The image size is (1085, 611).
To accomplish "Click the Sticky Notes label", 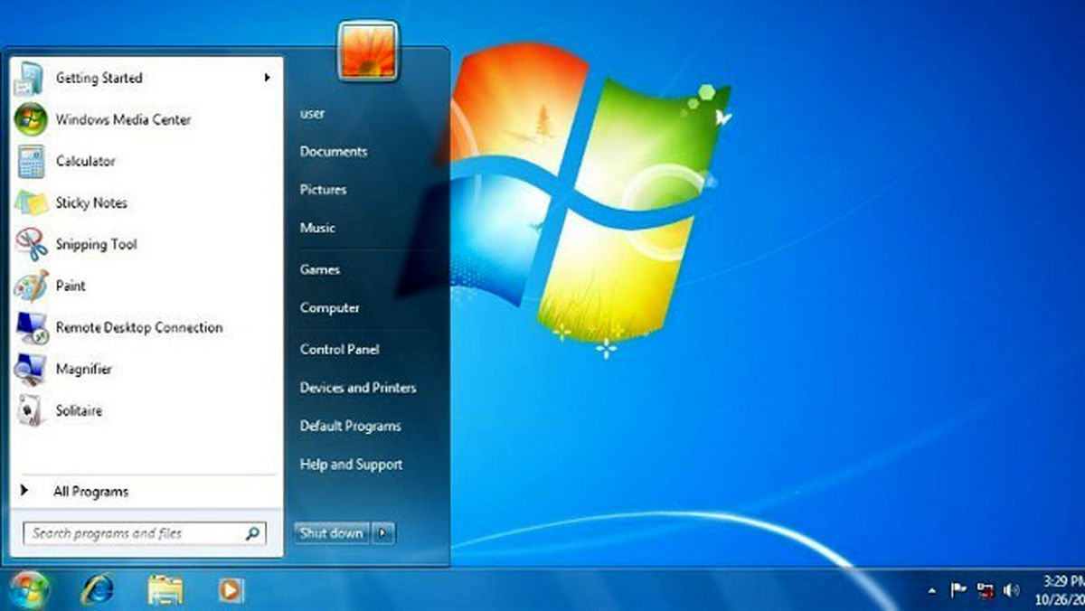I will (x=91, y=202).
